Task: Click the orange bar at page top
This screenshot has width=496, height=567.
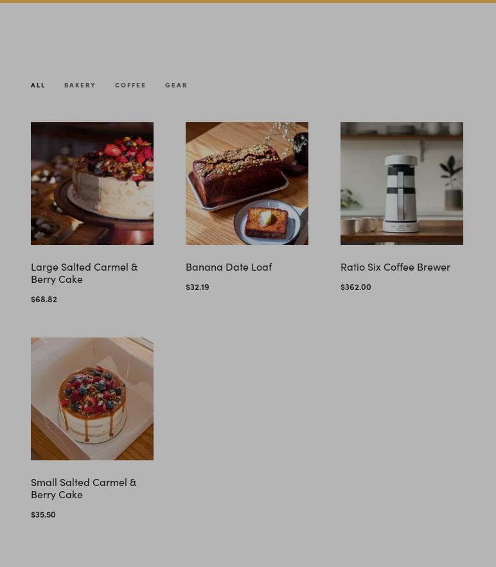Action: pyautogui.click(x=248, y=1)
